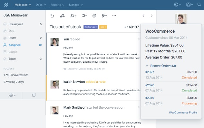The image size is (204, 128).
Task: Click conversation number 169187
Action: point(132,27)
